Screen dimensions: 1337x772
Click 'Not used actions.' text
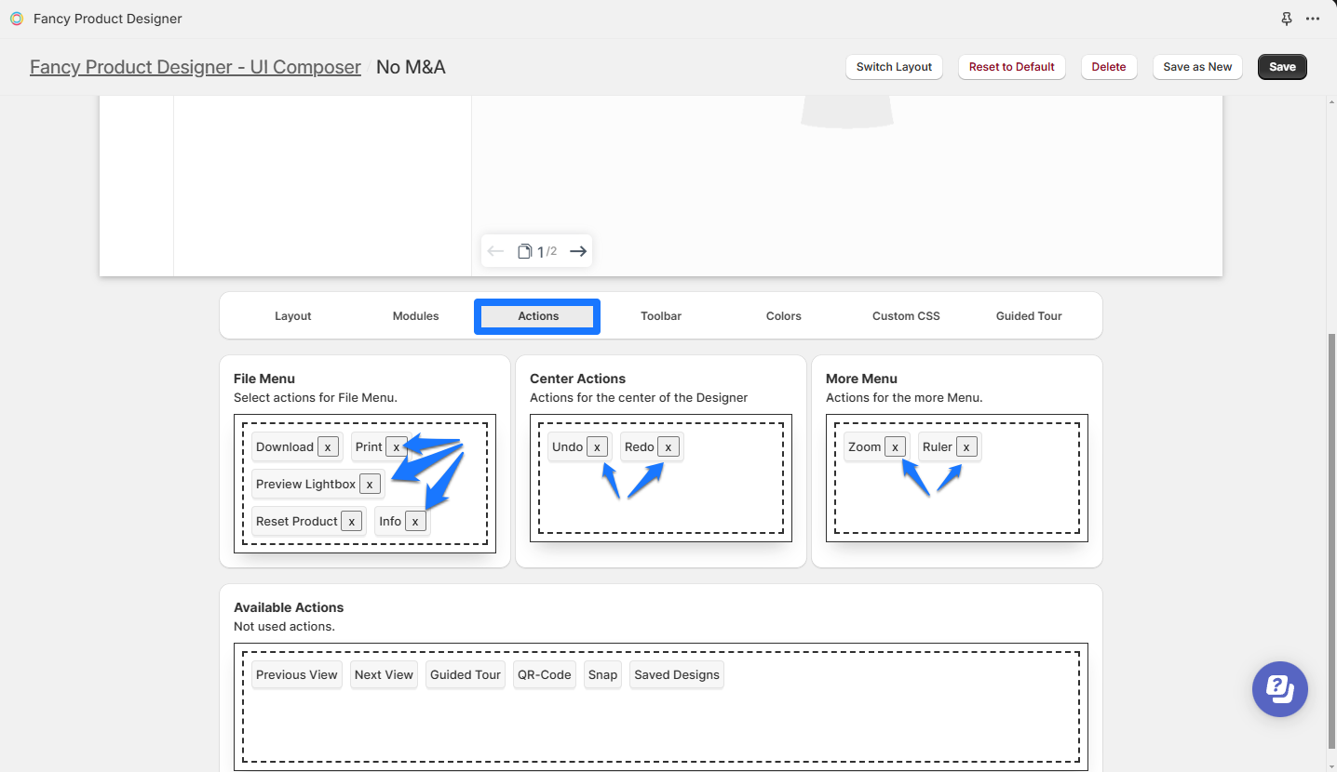(284, 627)
